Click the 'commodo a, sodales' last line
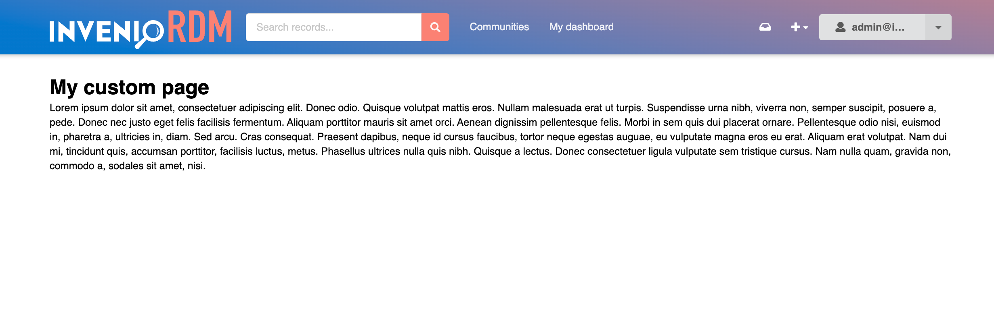The width and height of the screenshot is (994, 336). pyautogui.click(x=128, y=166)
